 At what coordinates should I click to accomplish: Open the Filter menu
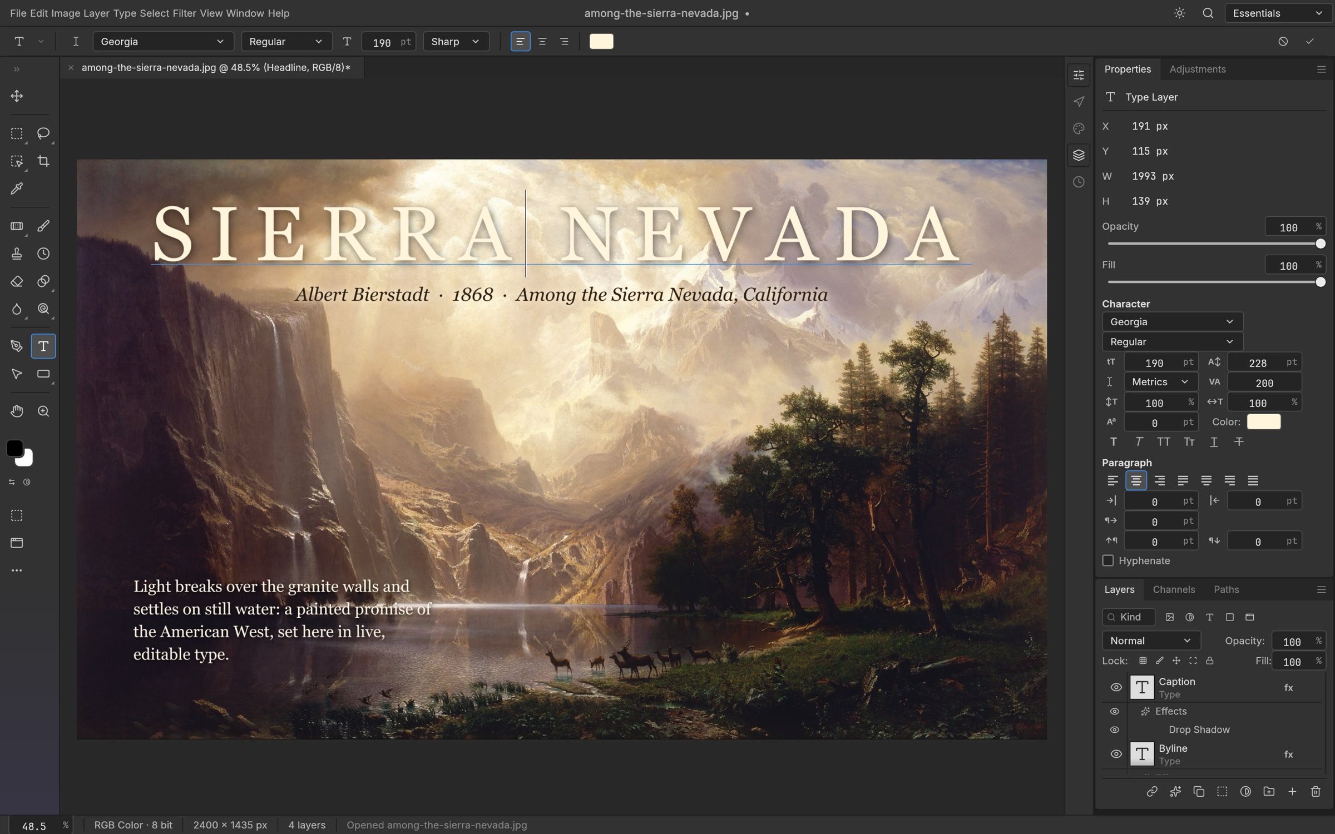click(184, 13)
